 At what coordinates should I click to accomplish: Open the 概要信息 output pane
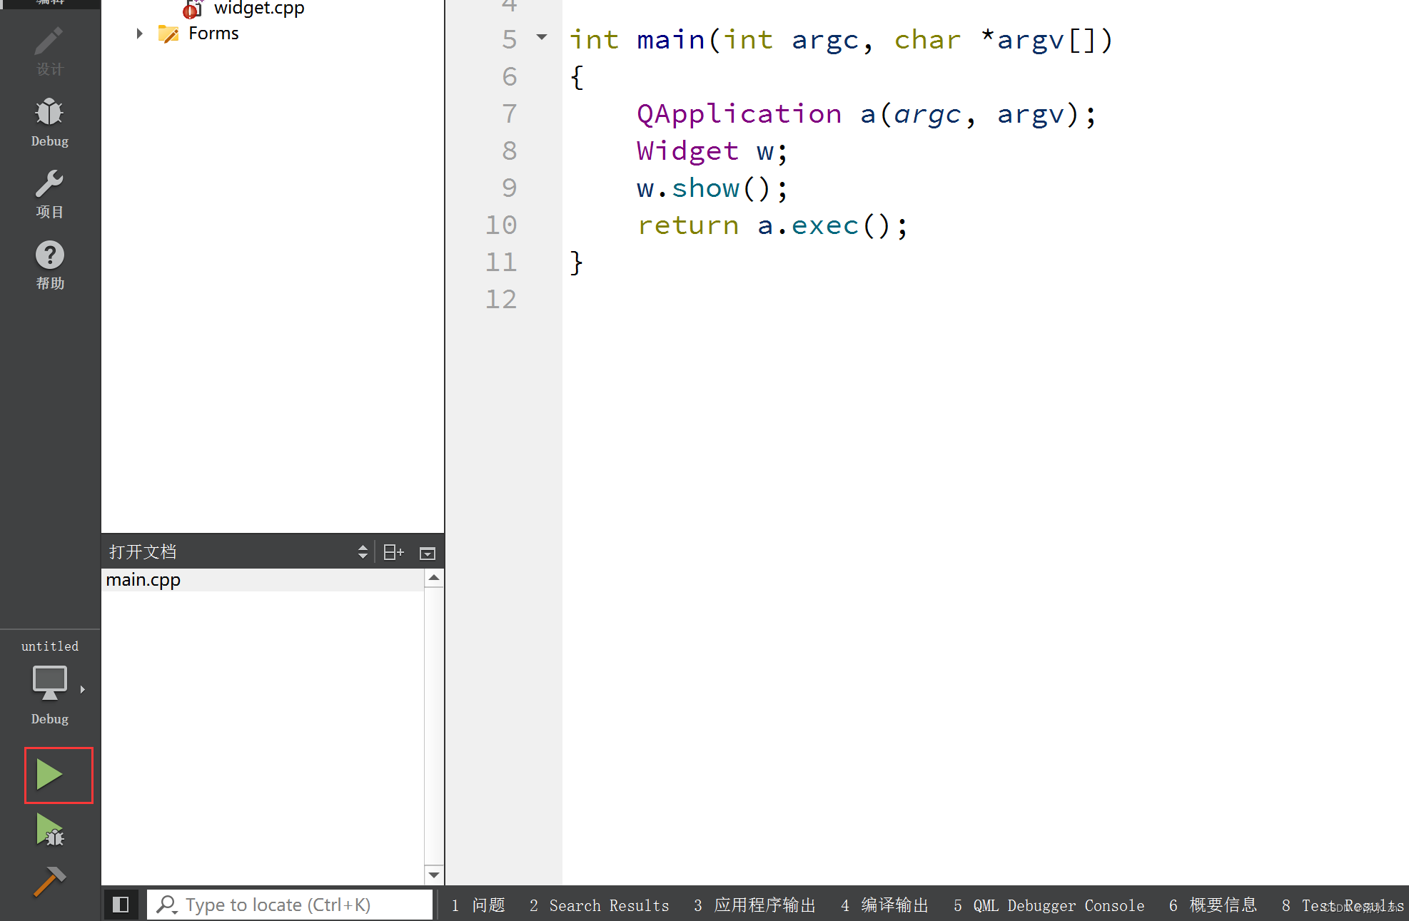[1213, 905]
